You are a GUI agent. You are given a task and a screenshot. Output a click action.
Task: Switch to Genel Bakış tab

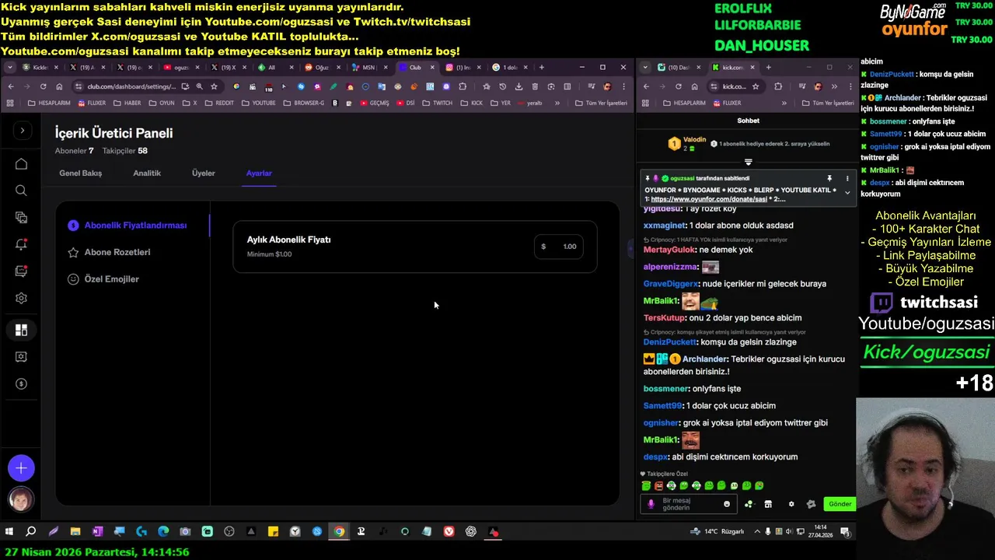(81, 173)
